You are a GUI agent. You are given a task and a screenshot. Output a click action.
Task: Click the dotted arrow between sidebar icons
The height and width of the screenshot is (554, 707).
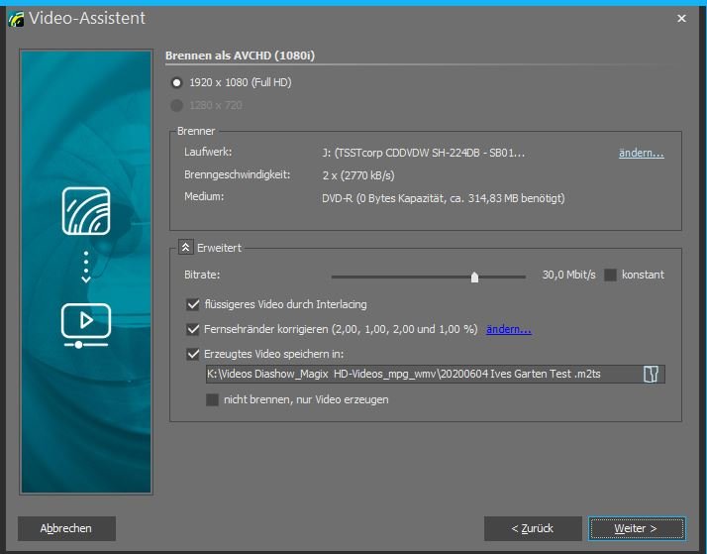tap(86, 267)
